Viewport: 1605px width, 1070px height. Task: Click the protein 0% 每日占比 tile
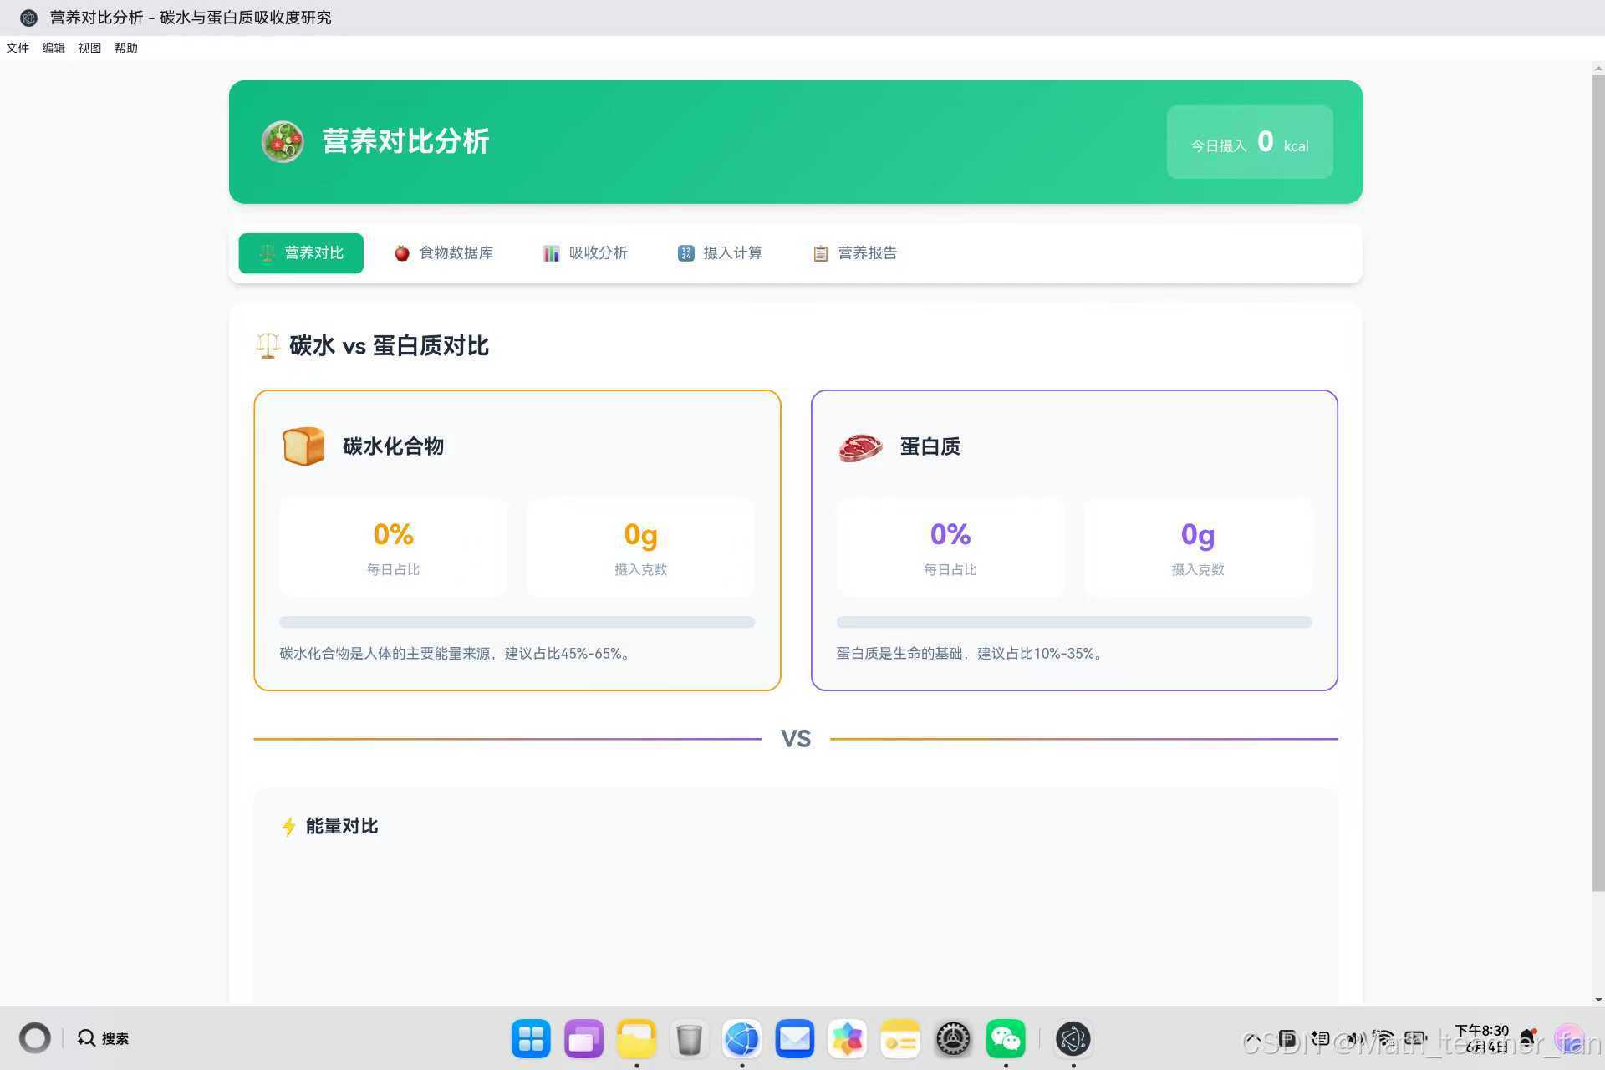pyautogui.click(x=950, y=548)
